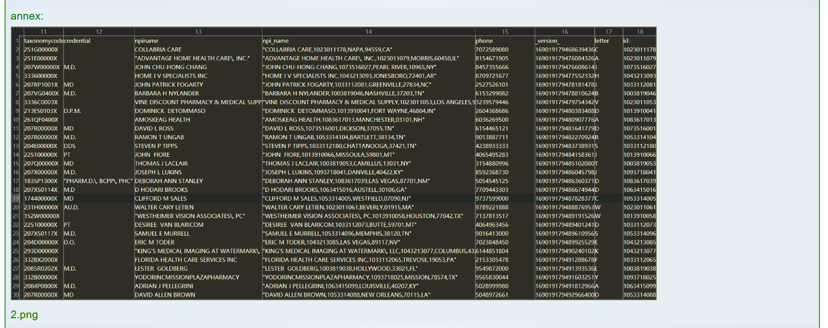The height and width of the screenshot is (328, 828).
Task: Click the npiname cell 'DEBORAH ANN STANLEY'
Action: click(198, 181)
